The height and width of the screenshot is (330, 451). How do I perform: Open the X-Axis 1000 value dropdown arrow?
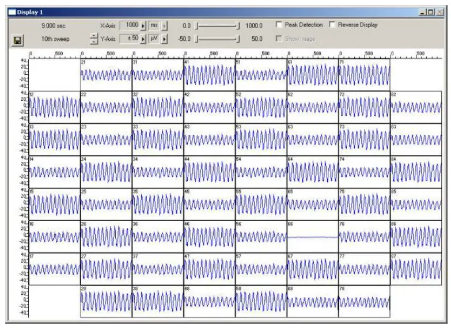(x=143, y=25)
